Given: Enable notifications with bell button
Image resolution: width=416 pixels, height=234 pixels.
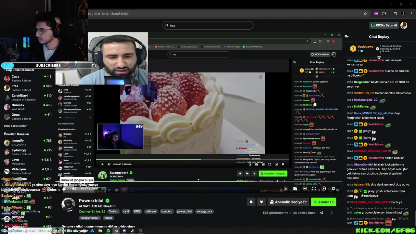Looking at the screenshot, I should click(251, 202).
